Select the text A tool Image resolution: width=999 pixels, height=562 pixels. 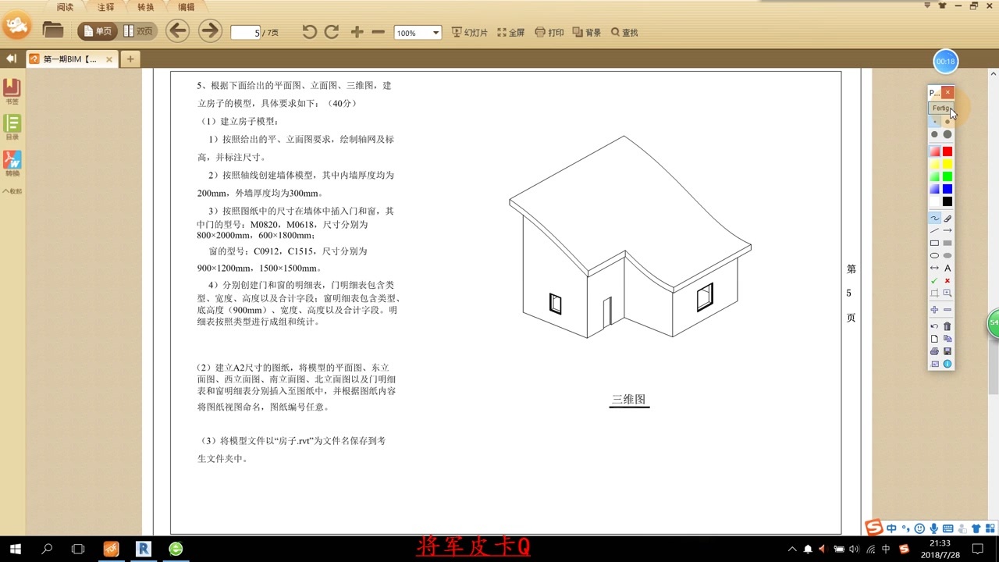pos(947,269)
